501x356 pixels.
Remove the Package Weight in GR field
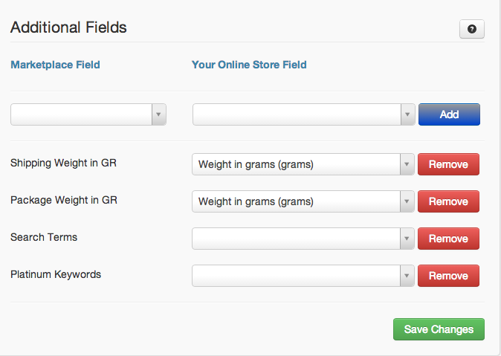448,201
